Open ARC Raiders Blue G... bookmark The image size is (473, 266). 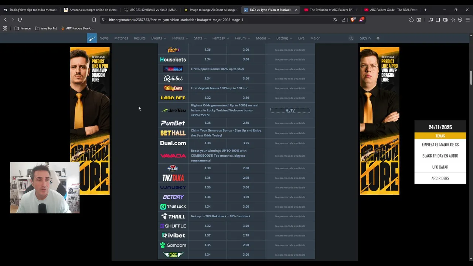point(77,28)
